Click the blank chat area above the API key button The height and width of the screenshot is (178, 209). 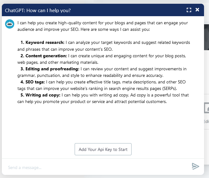(x=103, y=124)
